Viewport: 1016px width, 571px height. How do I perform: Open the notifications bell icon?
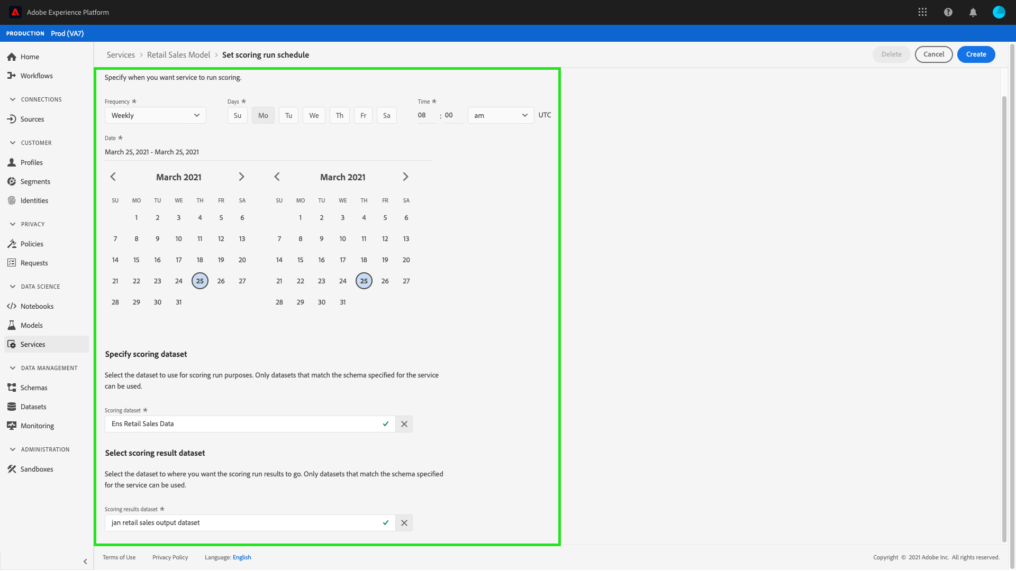tap(973, 12)
